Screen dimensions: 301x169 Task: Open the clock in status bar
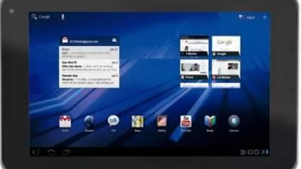click(x=249, y=152)
